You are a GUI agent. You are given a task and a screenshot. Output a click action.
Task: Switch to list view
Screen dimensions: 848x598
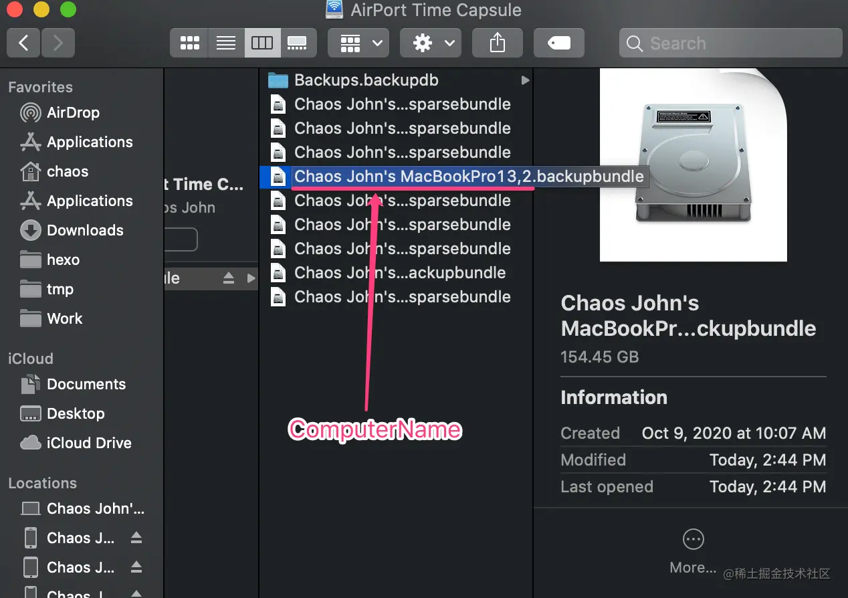pyautogui.click(x=226, y=43)
